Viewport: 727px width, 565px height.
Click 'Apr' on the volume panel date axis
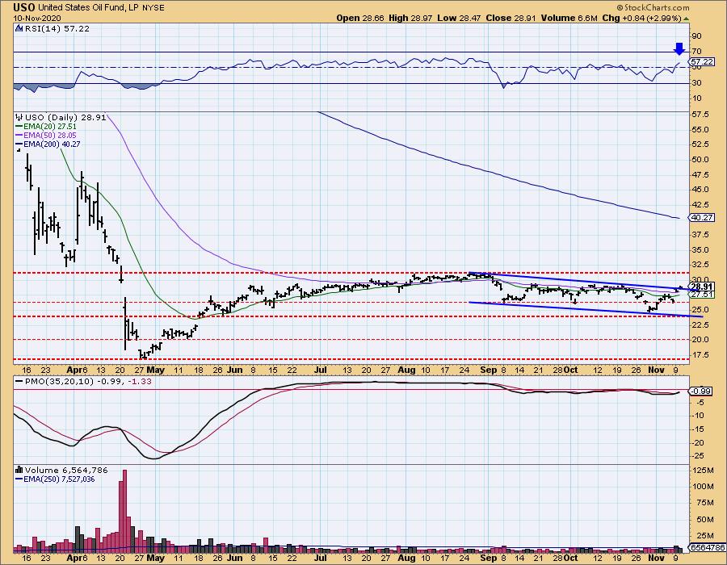74,558
